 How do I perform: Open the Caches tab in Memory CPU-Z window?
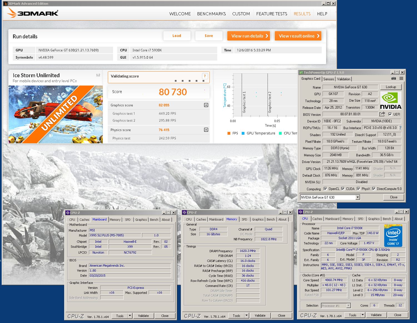click(201, 219)
